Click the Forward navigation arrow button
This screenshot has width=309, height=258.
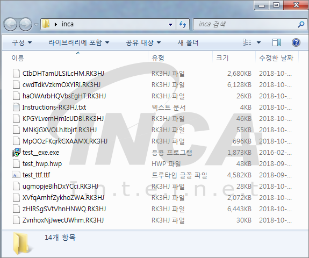25,24
